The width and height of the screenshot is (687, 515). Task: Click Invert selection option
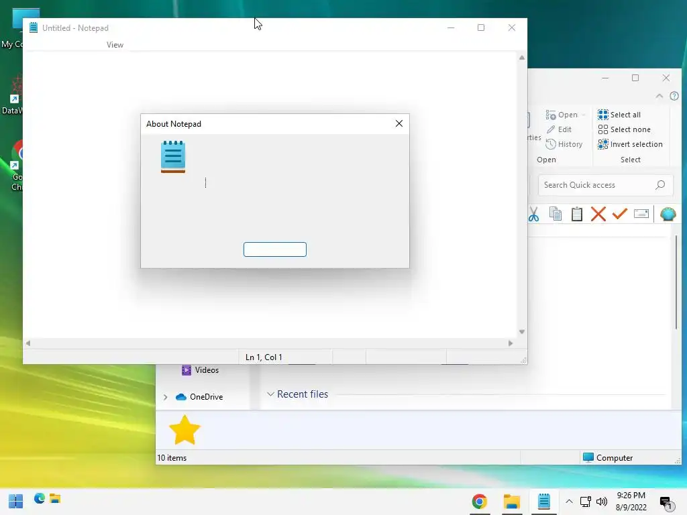[630, 144]
